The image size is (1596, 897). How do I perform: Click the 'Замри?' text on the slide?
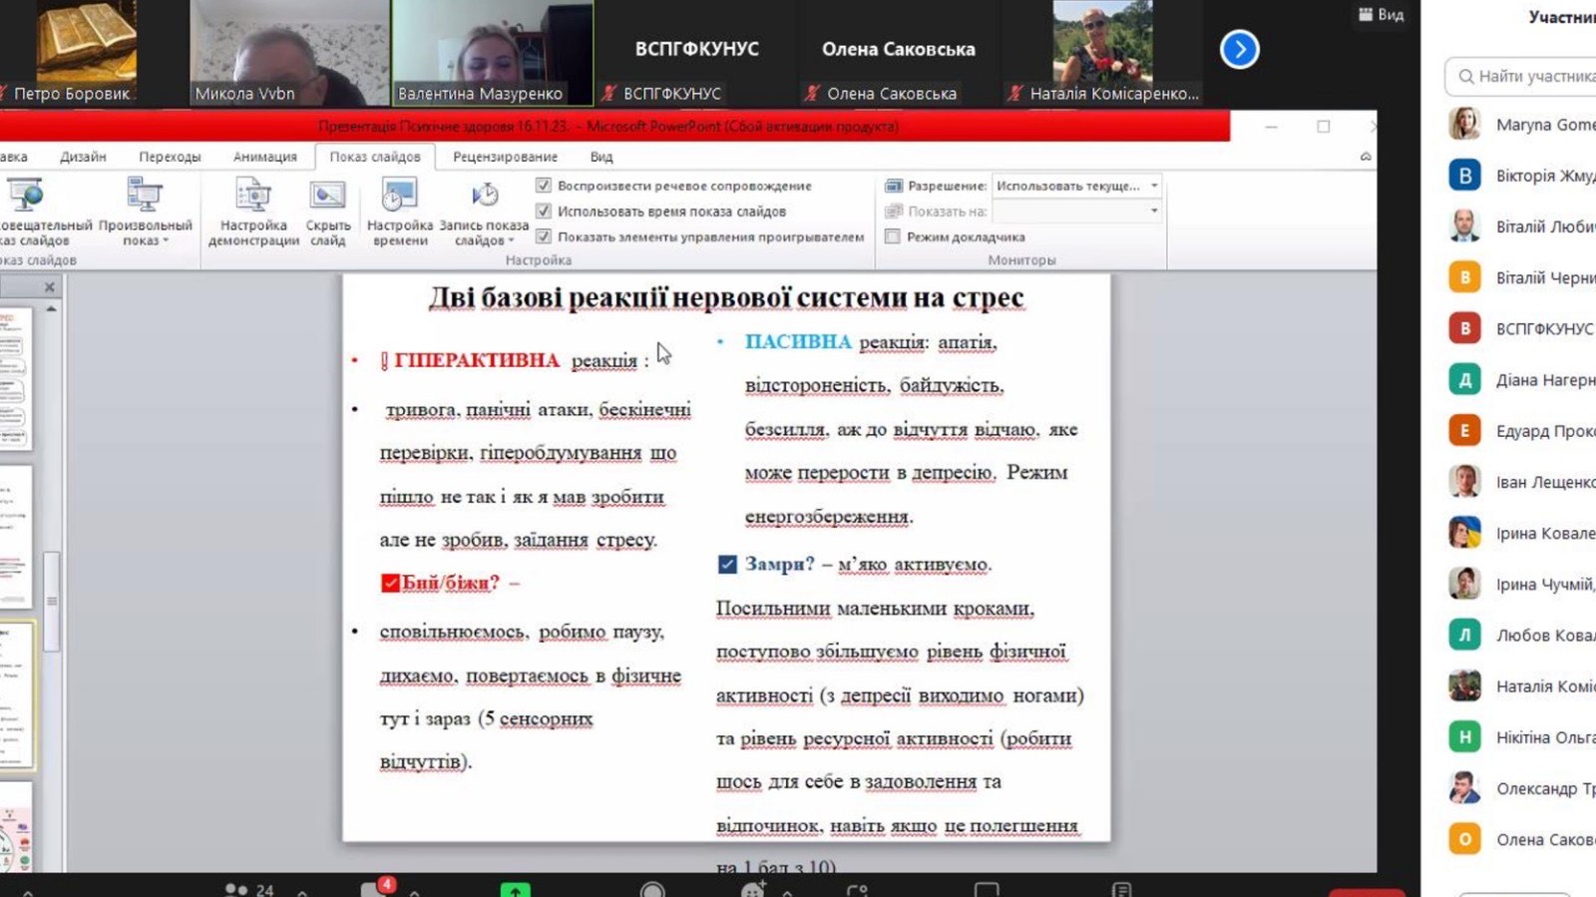click(x=780, y=565)
